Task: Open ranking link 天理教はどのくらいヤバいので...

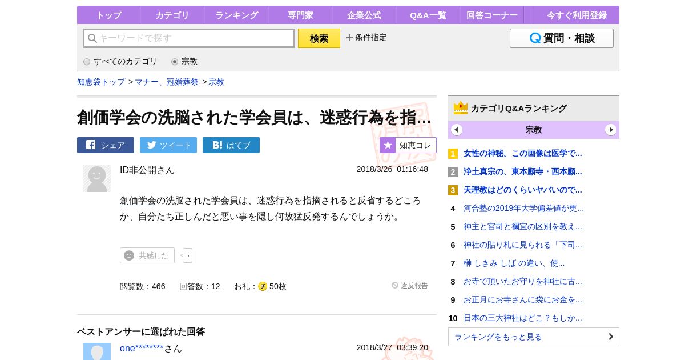Action: pos(523,190)
